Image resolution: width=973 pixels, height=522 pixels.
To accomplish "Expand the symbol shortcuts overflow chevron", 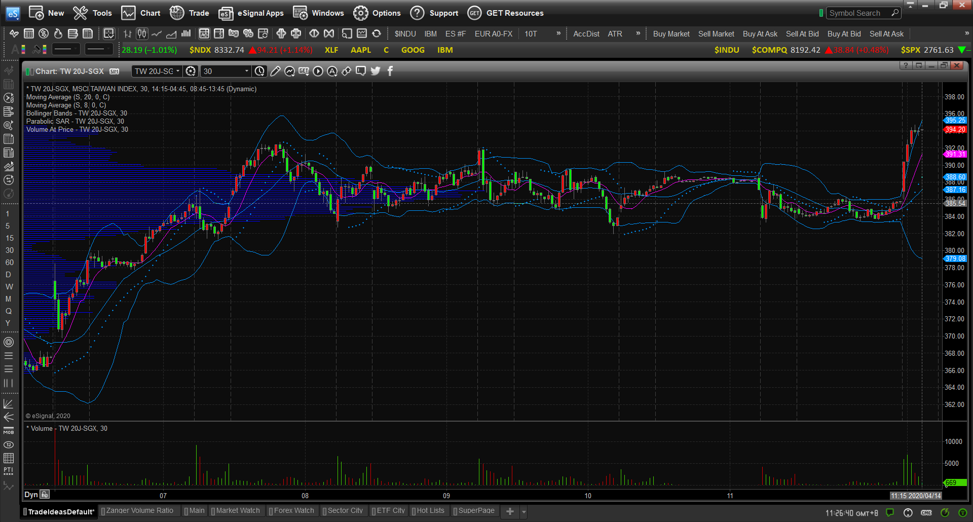I will pyautogui.click(x=558, y=33).
